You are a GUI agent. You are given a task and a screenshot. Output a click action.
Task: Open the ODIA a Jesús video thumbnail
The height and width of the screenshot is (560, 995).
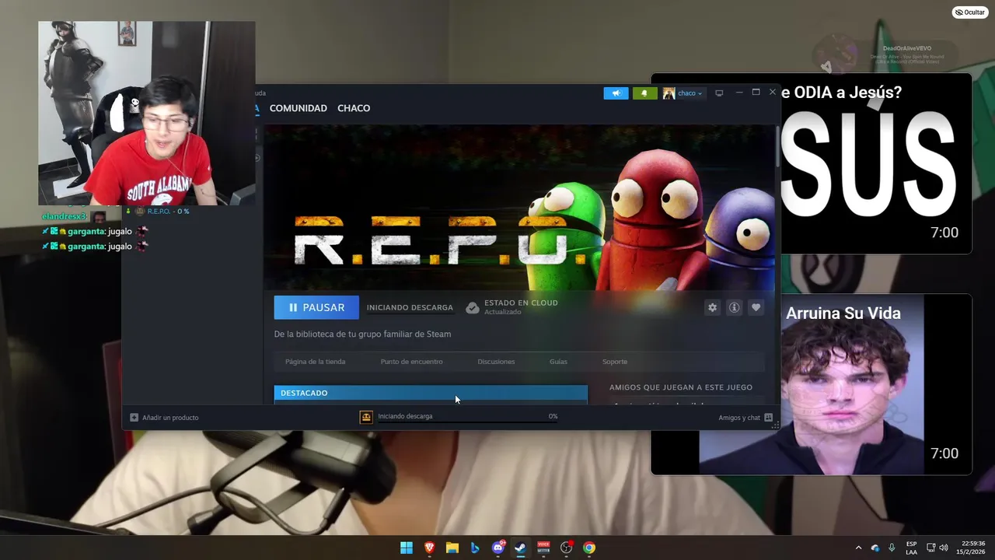(x=876, y=163)
